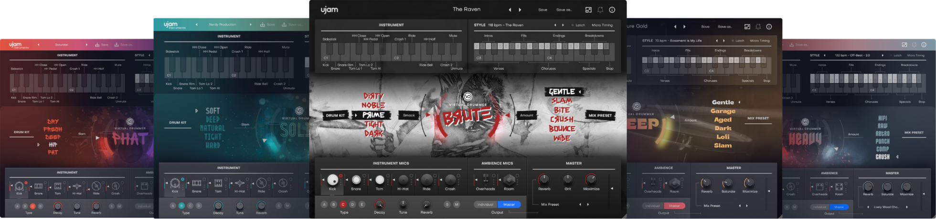The image size is (936, 219).
Task: Select the Snare instrument in PHAT window
Action: pos(39,186)
